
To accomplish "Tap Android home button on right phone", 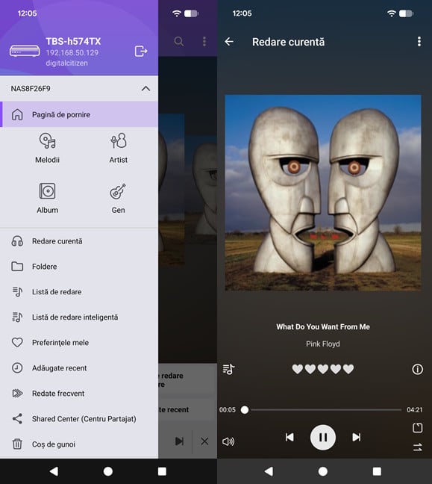I will (x=323, y=471).
